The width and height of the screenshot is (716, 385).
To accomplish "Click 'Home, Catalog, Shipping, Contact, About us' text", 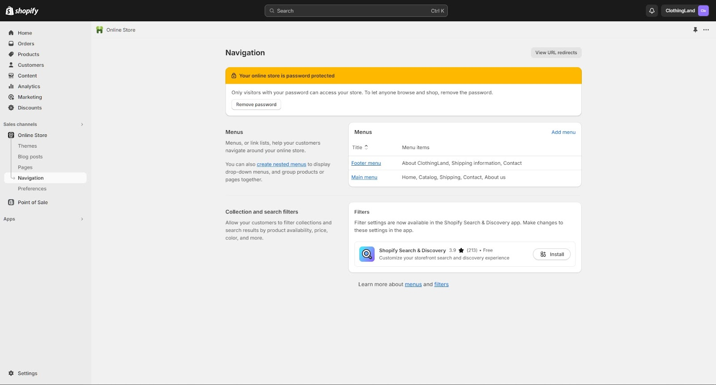I will point(454,177).
